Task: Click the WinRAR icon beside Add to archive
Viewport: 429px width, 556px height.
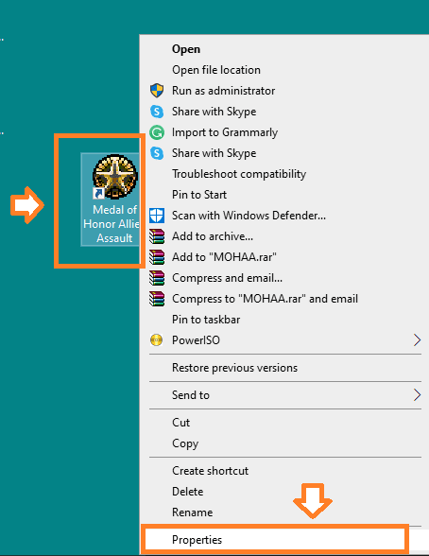Action: [157, 236]
